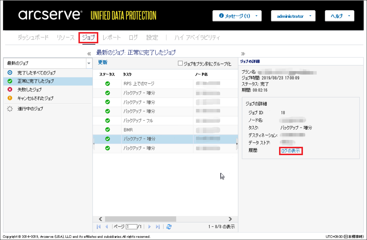Open the メッセージ (1) dropdown
This screenshot has height=240, width=367.
pos(237,16)
